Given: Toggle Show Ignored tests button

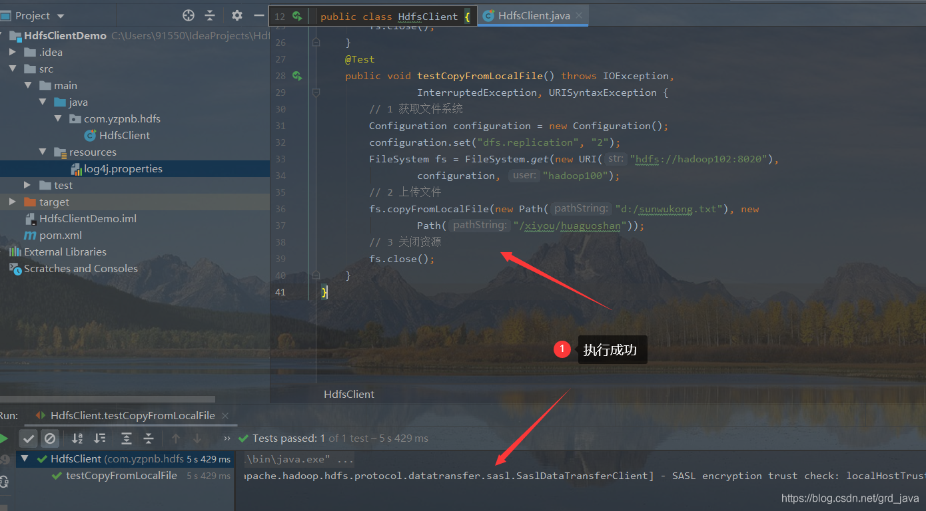Looking at the screenshot, I should pos(50,438).
